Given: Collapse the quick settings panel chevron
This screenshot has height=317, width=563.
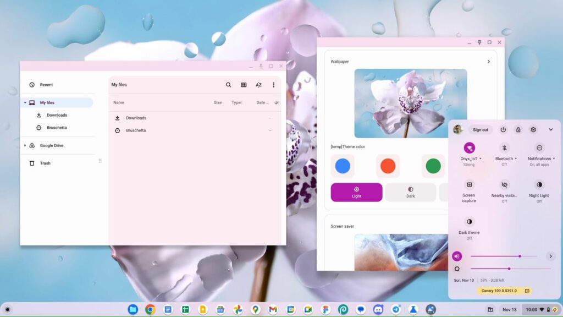Looking at the screenshot, I should click(x=550, y=130).
